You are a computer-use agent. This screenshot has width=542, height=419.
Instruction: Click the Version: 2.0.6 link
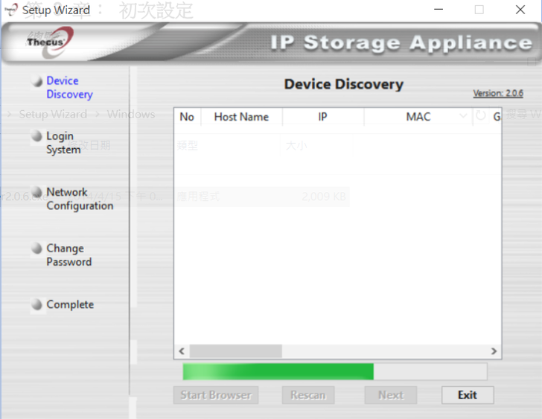pos(498,93)
